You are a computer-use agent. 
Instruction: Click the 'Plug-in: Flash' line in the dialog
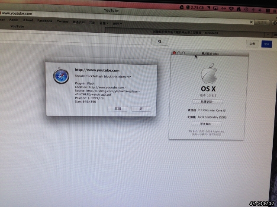tap(85, 83)
